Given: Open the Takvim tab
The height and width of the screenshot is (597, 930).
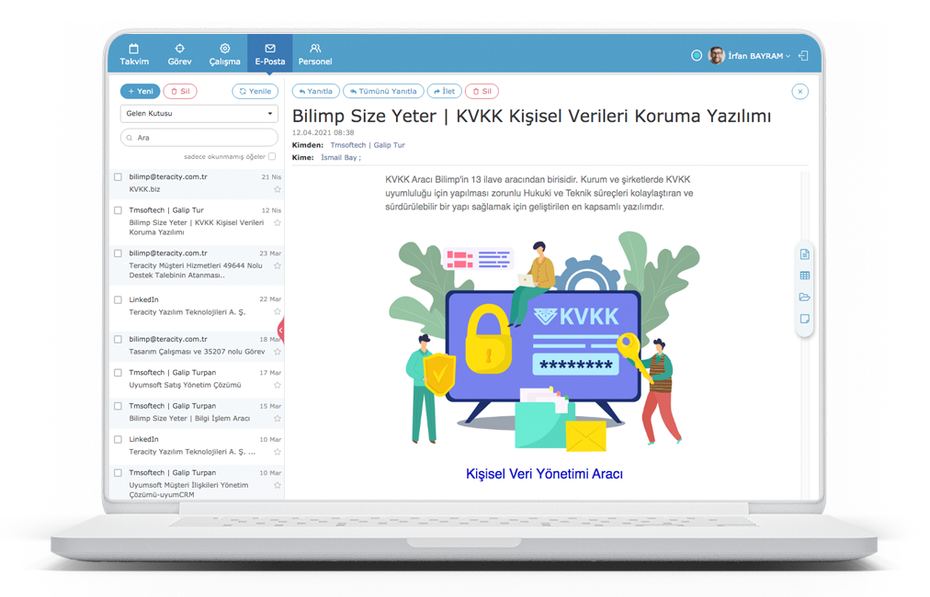Looking at the screenshot, I should point(134,54).
